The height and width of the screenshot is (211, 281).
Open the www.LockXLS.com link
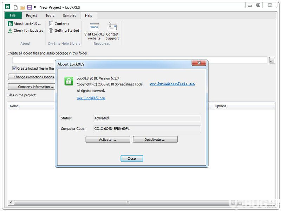pyautogui.click(x=91, y=98)
